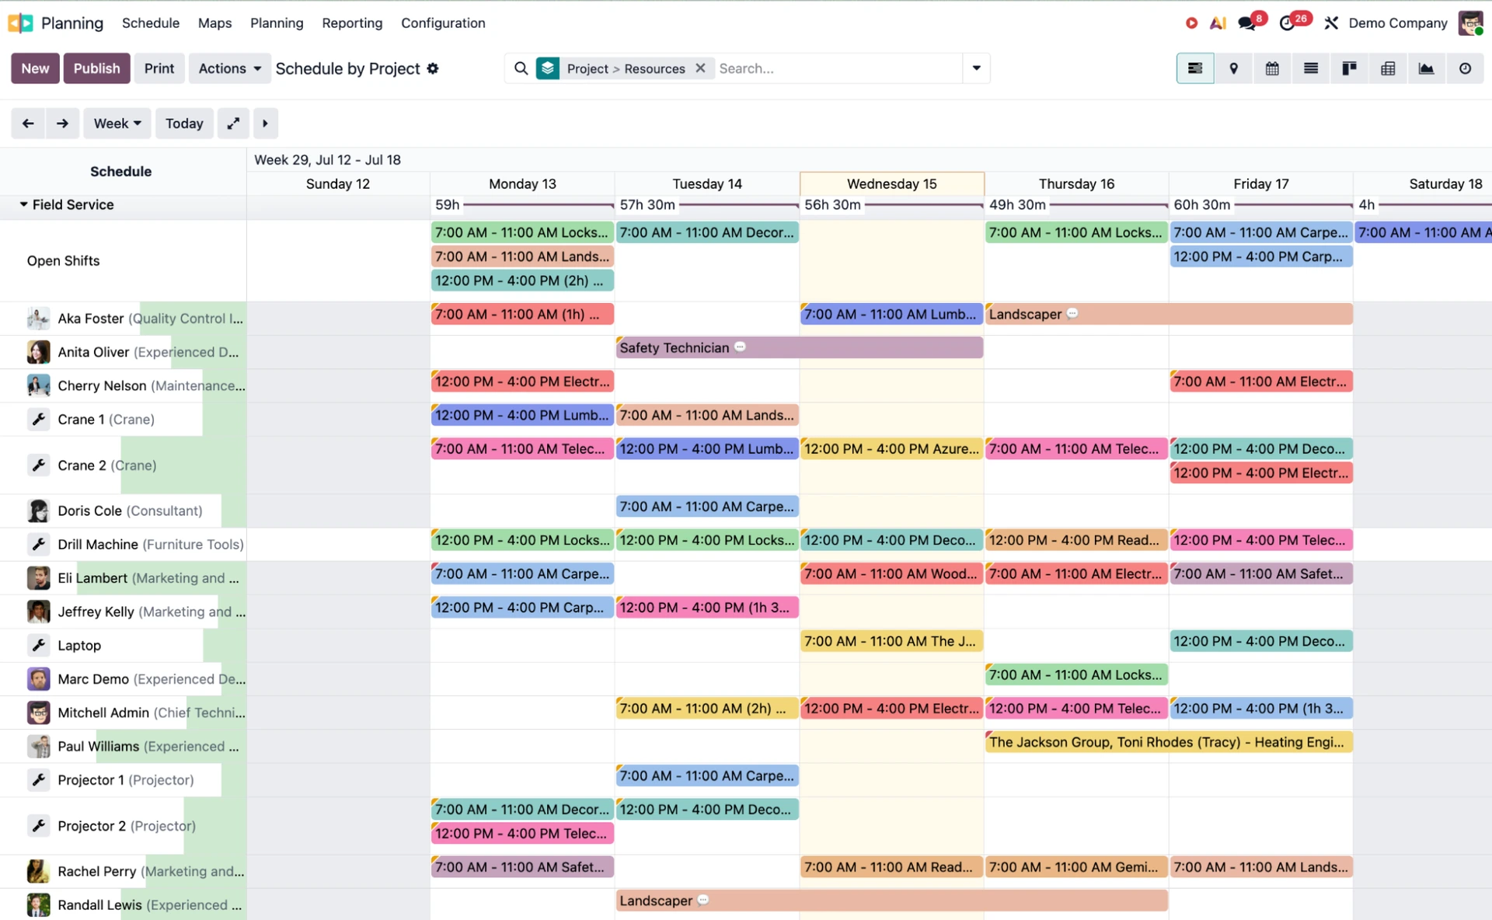1492x920 pixels.
Task: Switch to calendar view
Action: click(x=1272, y=68)
